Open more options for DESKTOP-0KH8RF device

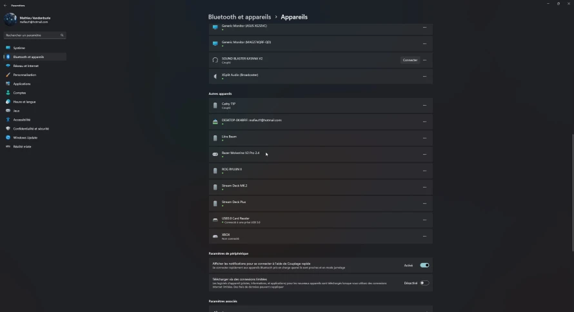coord(424,122)
